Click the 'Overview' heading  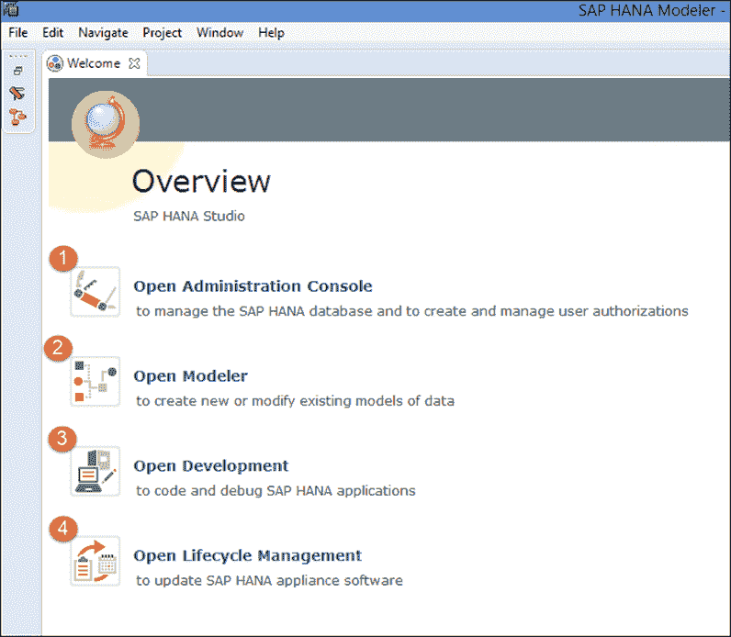coord(201,181)
